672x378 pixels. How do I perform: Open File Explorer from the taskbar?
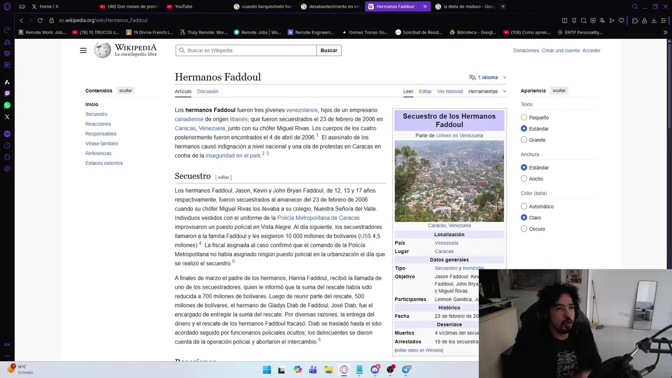click(328, 370)
